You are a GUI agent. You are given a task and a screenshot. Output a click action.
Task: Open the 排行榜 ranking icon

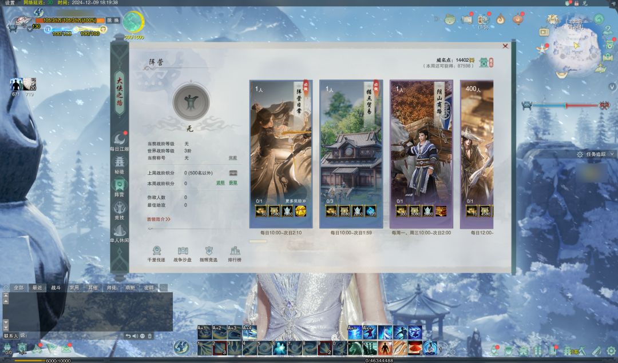[x=235, y=253]
